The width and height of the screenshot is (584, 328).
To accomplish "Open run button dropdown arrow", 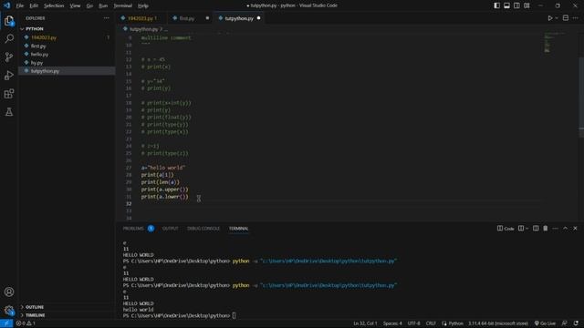I will tap(557, 18).
